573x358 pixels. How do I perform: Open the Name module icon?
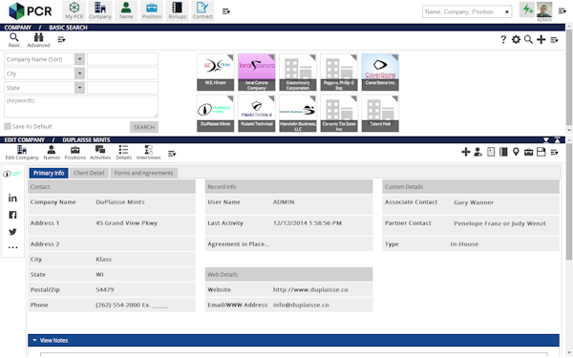coord(126,11)
